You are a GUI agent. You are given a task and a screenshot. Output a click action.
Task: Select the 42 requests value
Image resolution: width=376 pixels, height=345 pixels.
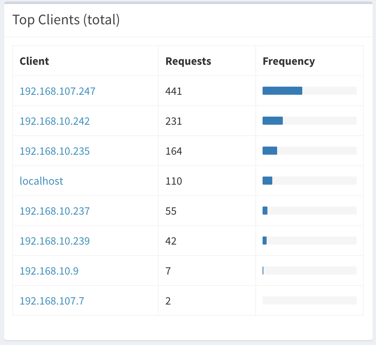pos(171,241)
